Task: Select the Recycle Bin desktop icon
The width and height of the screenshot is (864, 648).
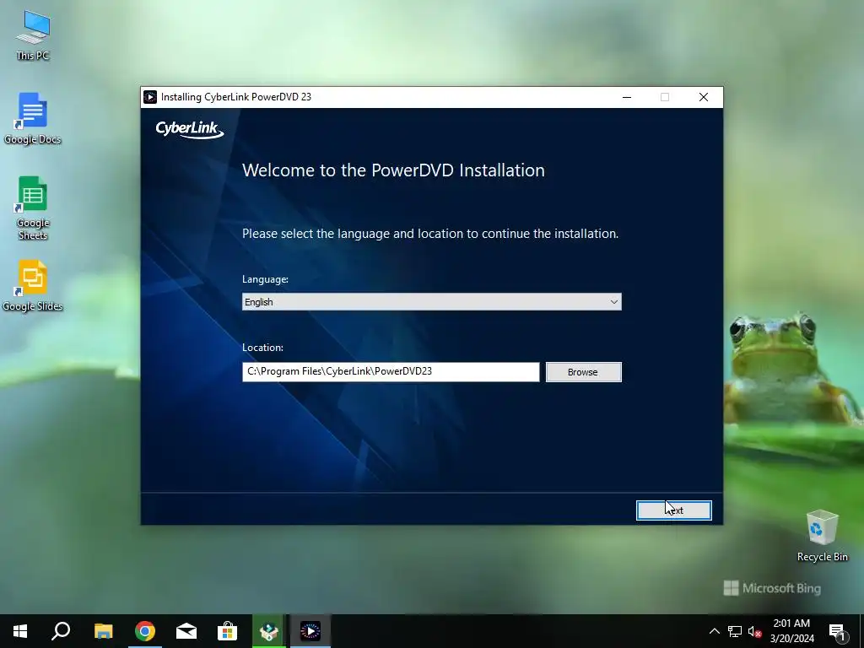Action: [x=822, y=536]
